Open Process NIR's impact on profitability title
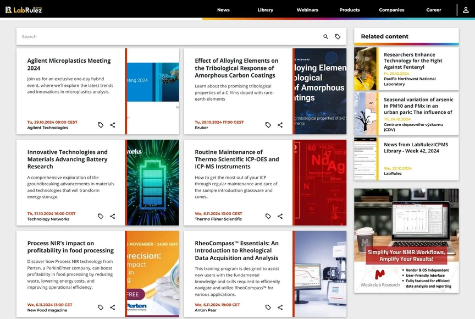This screenshot has height=319, width=475. point(70,246)
